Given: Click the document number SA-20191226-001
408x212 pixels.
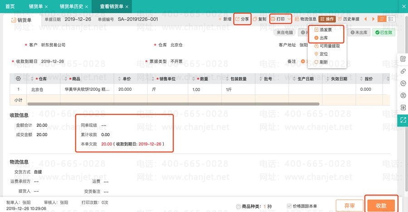Looking at the screenshot, I should tap(138, 19).
